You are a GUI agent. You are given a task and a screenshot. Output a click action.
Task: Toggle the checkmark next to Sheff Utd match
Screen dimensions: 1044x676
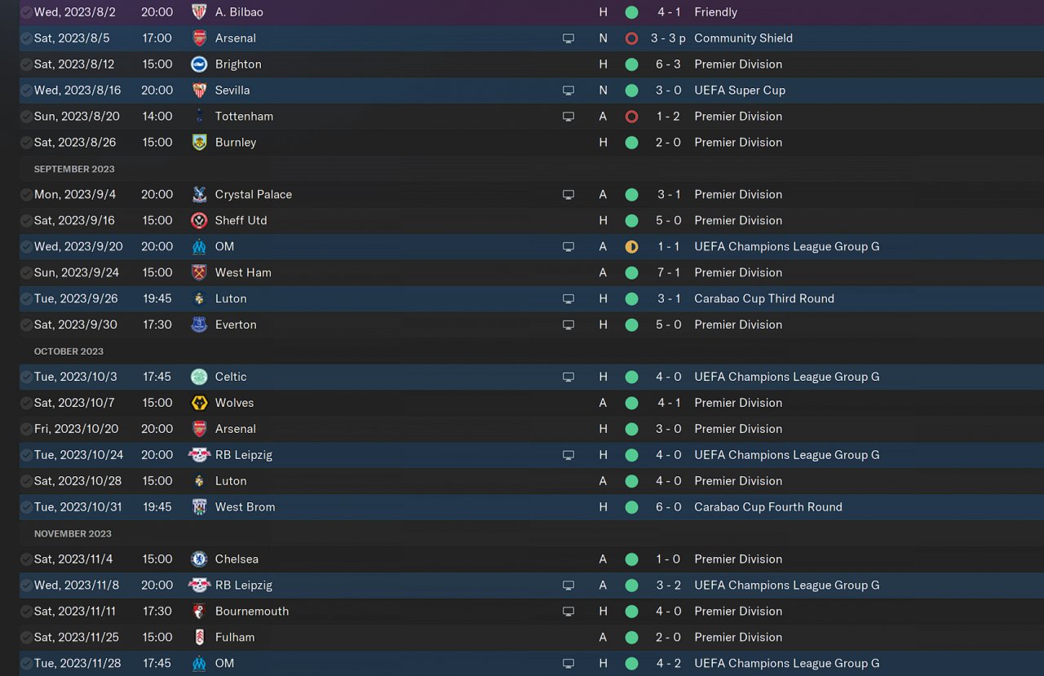(26, 221)
